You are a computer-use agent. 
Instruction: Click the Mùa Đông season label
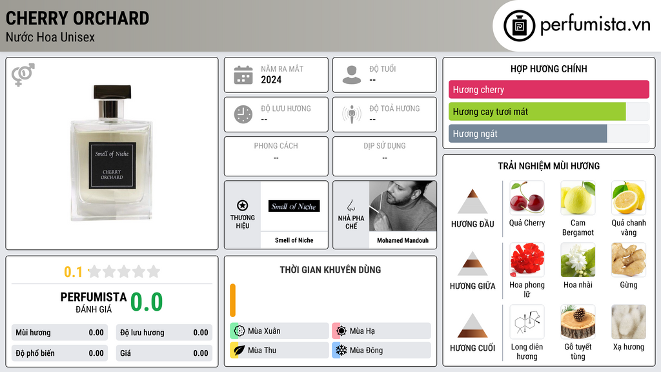coord(366,350)
